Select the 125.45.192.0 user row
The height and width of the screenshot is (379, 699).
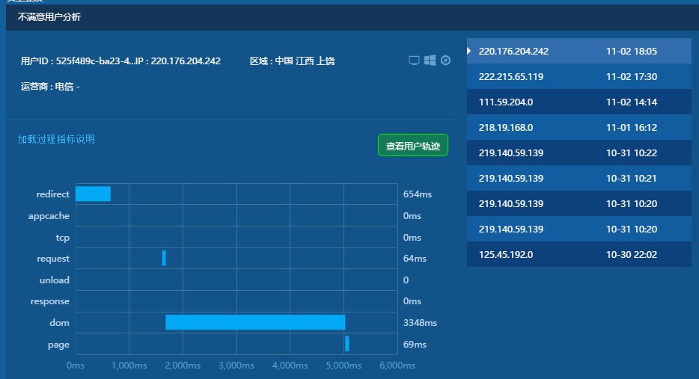click(579, 254)
